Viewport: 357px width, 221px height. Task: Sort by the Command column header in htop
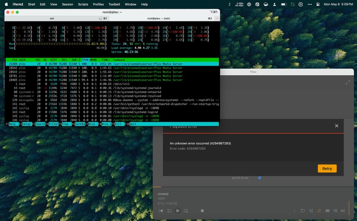pyautogui.click(x=119, y=60)
